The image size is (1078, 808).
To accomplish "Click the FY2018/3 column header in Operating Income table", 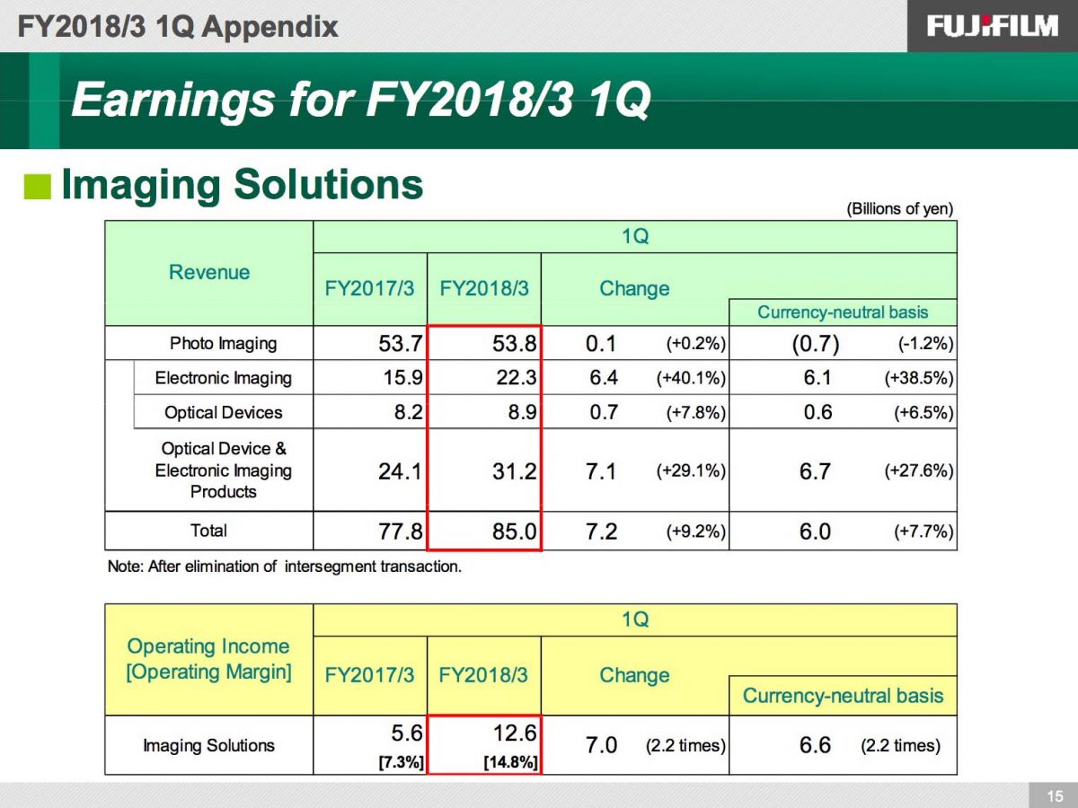I will [483, 675].
